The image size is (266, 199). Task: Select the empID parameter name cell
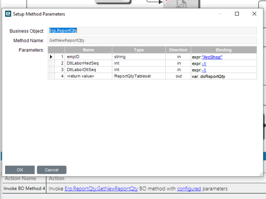tap(88, 57)
